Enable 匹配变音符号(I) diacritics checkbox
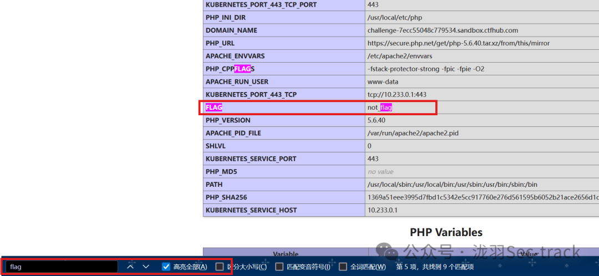 coord(279,267)
